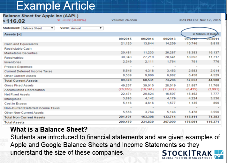Select the Total Current Assets row label
Viewport: 227px width, 163px height.
coord(21,81)
